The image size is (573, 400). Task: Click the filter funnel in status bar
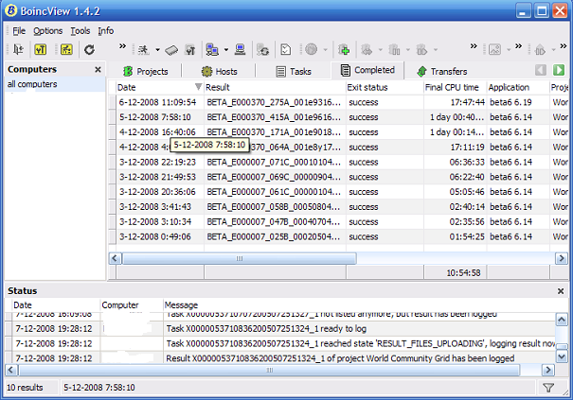coord(548,388)
